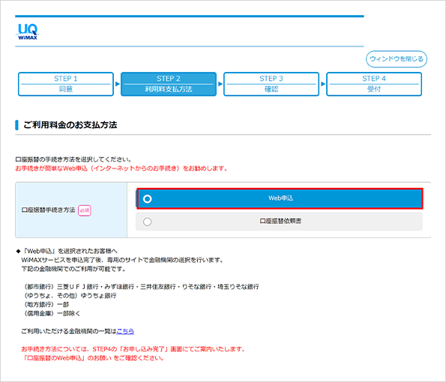
Task: Click the UQ WiMAX logo
Action: point(28,31)
